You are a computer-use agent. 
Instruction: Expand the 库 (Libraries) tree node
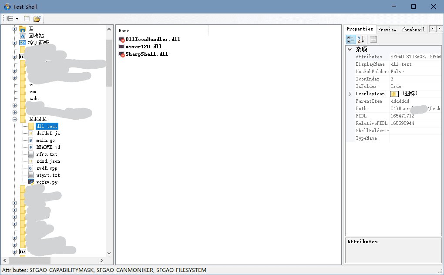pyautogui.click(x=14, y=29)
